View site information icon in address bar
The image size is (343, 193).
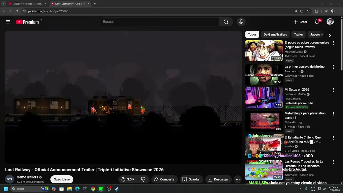(x=24, y=11)
